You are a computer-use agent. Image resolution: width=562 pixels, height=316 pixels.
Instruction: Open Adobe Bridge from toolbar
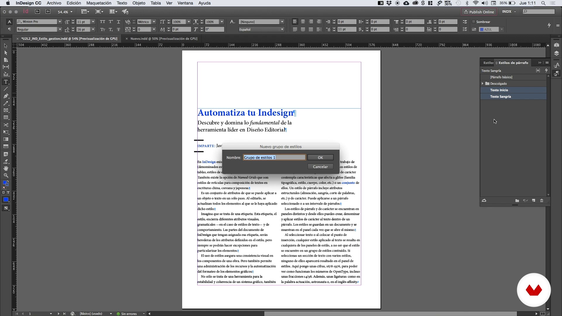coord(37,11)
